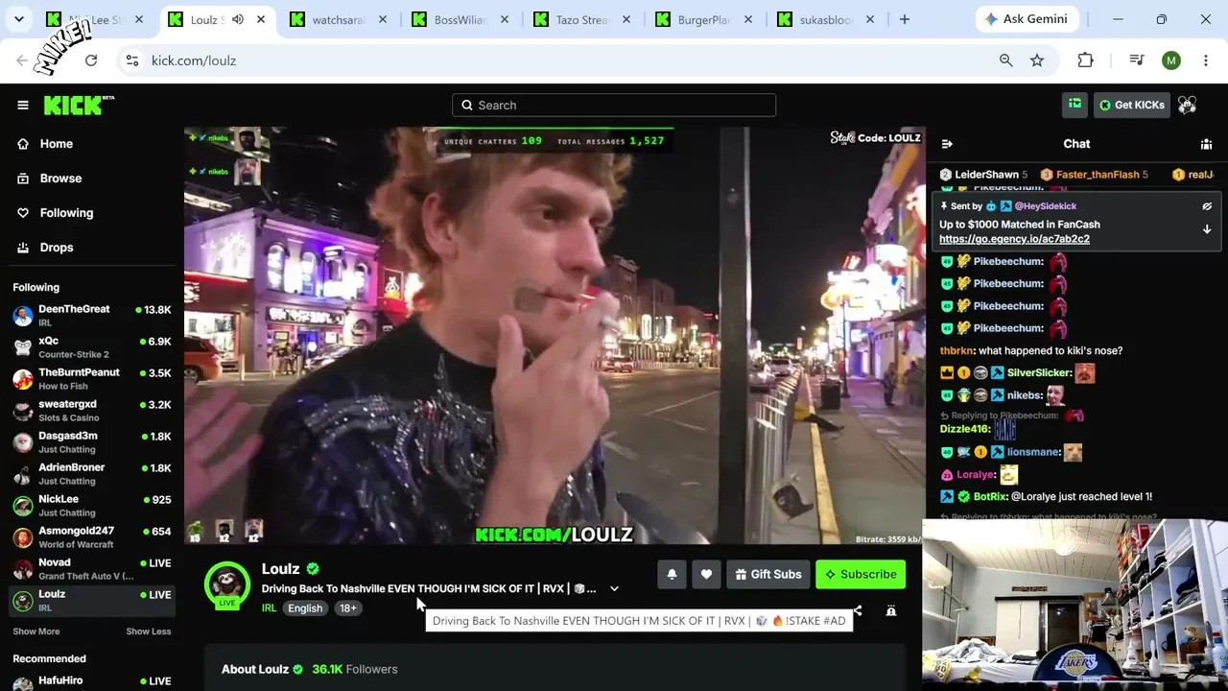This screenshot has height=691, width=1228.
Task: Switch to the Tazo Stream browser tab
Action: click(582, 19)
